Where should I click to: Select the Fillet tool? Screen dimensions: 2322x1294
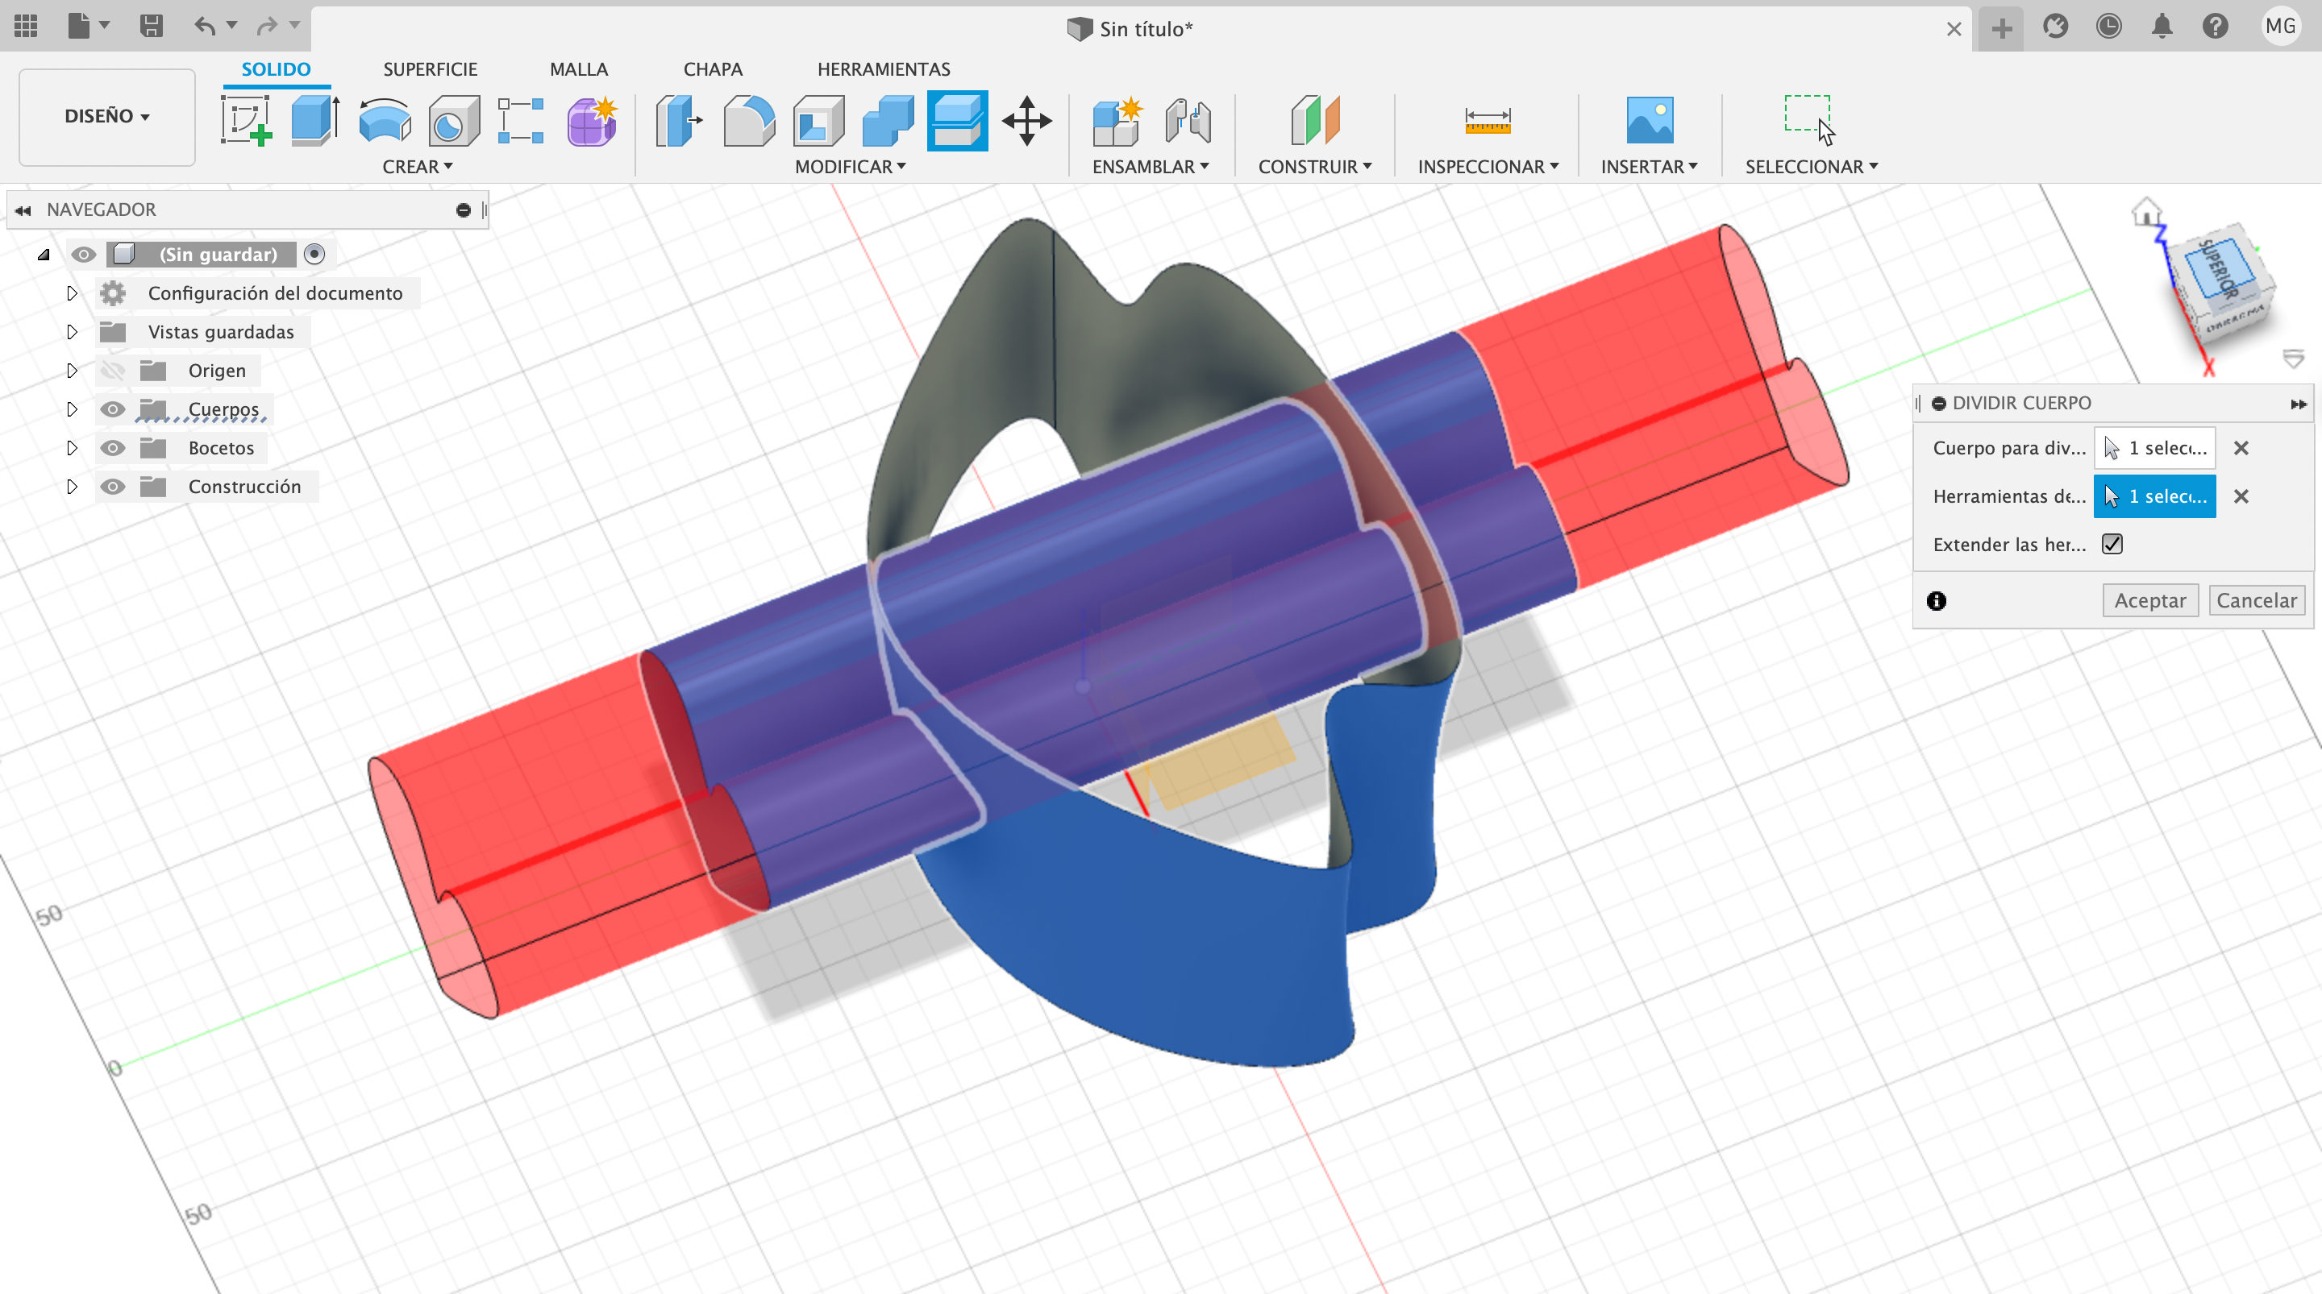[748, 121]
